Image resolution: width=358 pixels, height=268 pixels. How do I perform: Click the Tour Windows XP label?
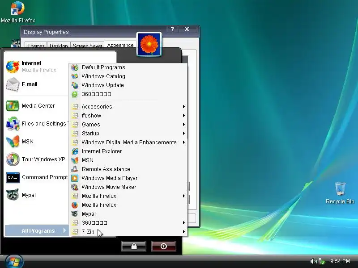tap(43, 159)
